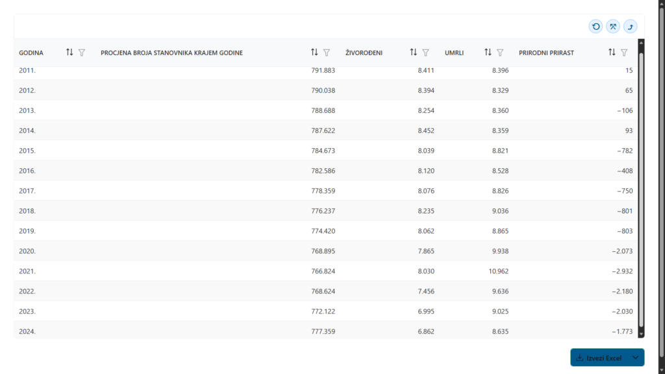Sort by Živorođeni column

[413, 53]
